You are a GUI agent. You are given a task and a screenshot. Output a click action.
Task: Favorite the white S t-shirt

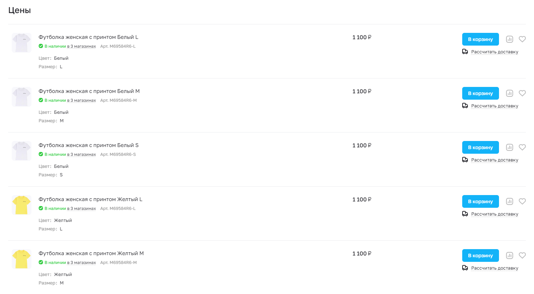[522, 147]
